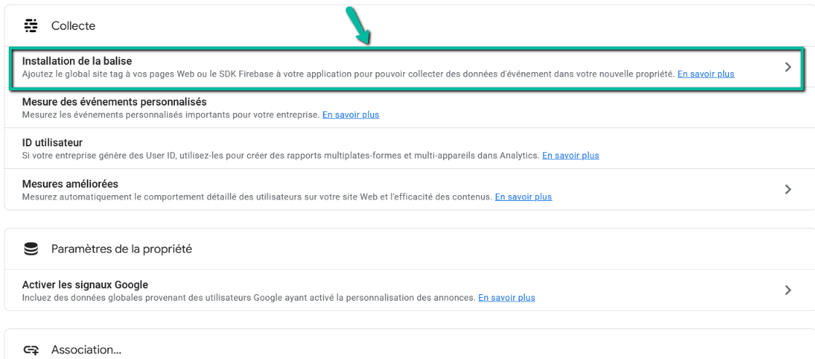
Task: Click the database icon beside Paramètres de la propriété
Action: point(31,249)
